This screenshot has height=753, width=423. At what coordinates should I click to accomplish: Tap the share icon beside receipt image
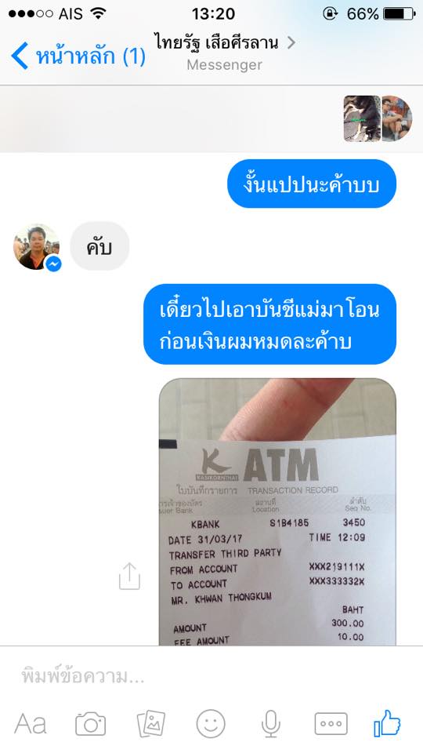129,576
